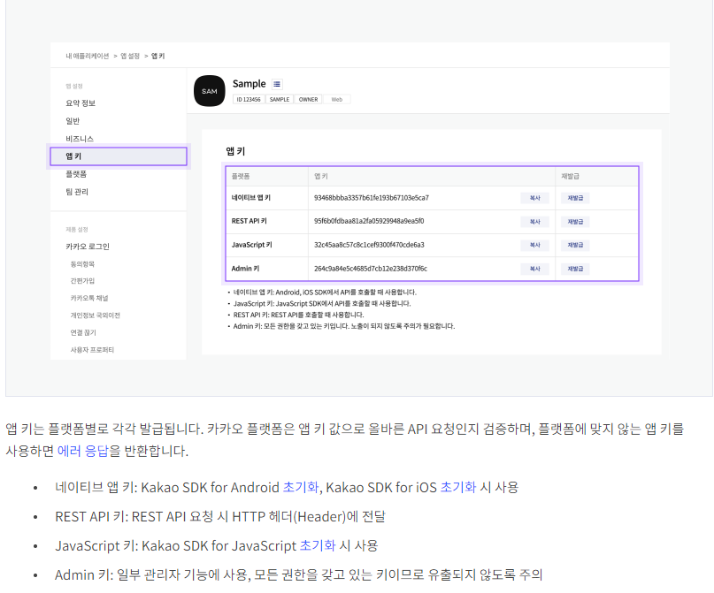Open the list icon next to Sample
The image size is (714, 593).
[277, 84]
